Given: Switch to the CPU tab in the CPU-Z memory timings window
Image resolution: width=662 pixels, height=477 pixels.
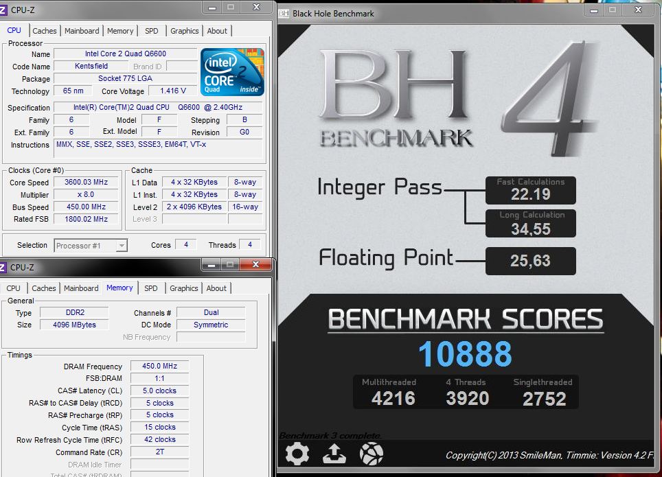Looking at the screenshot, I should pyautogui.click(x=13, y=288).
